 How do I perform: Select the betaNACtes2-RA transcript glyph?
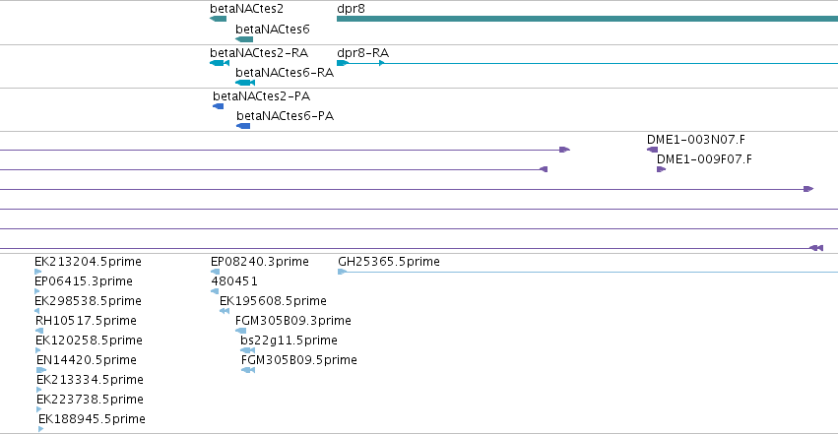tap(220, 63)
